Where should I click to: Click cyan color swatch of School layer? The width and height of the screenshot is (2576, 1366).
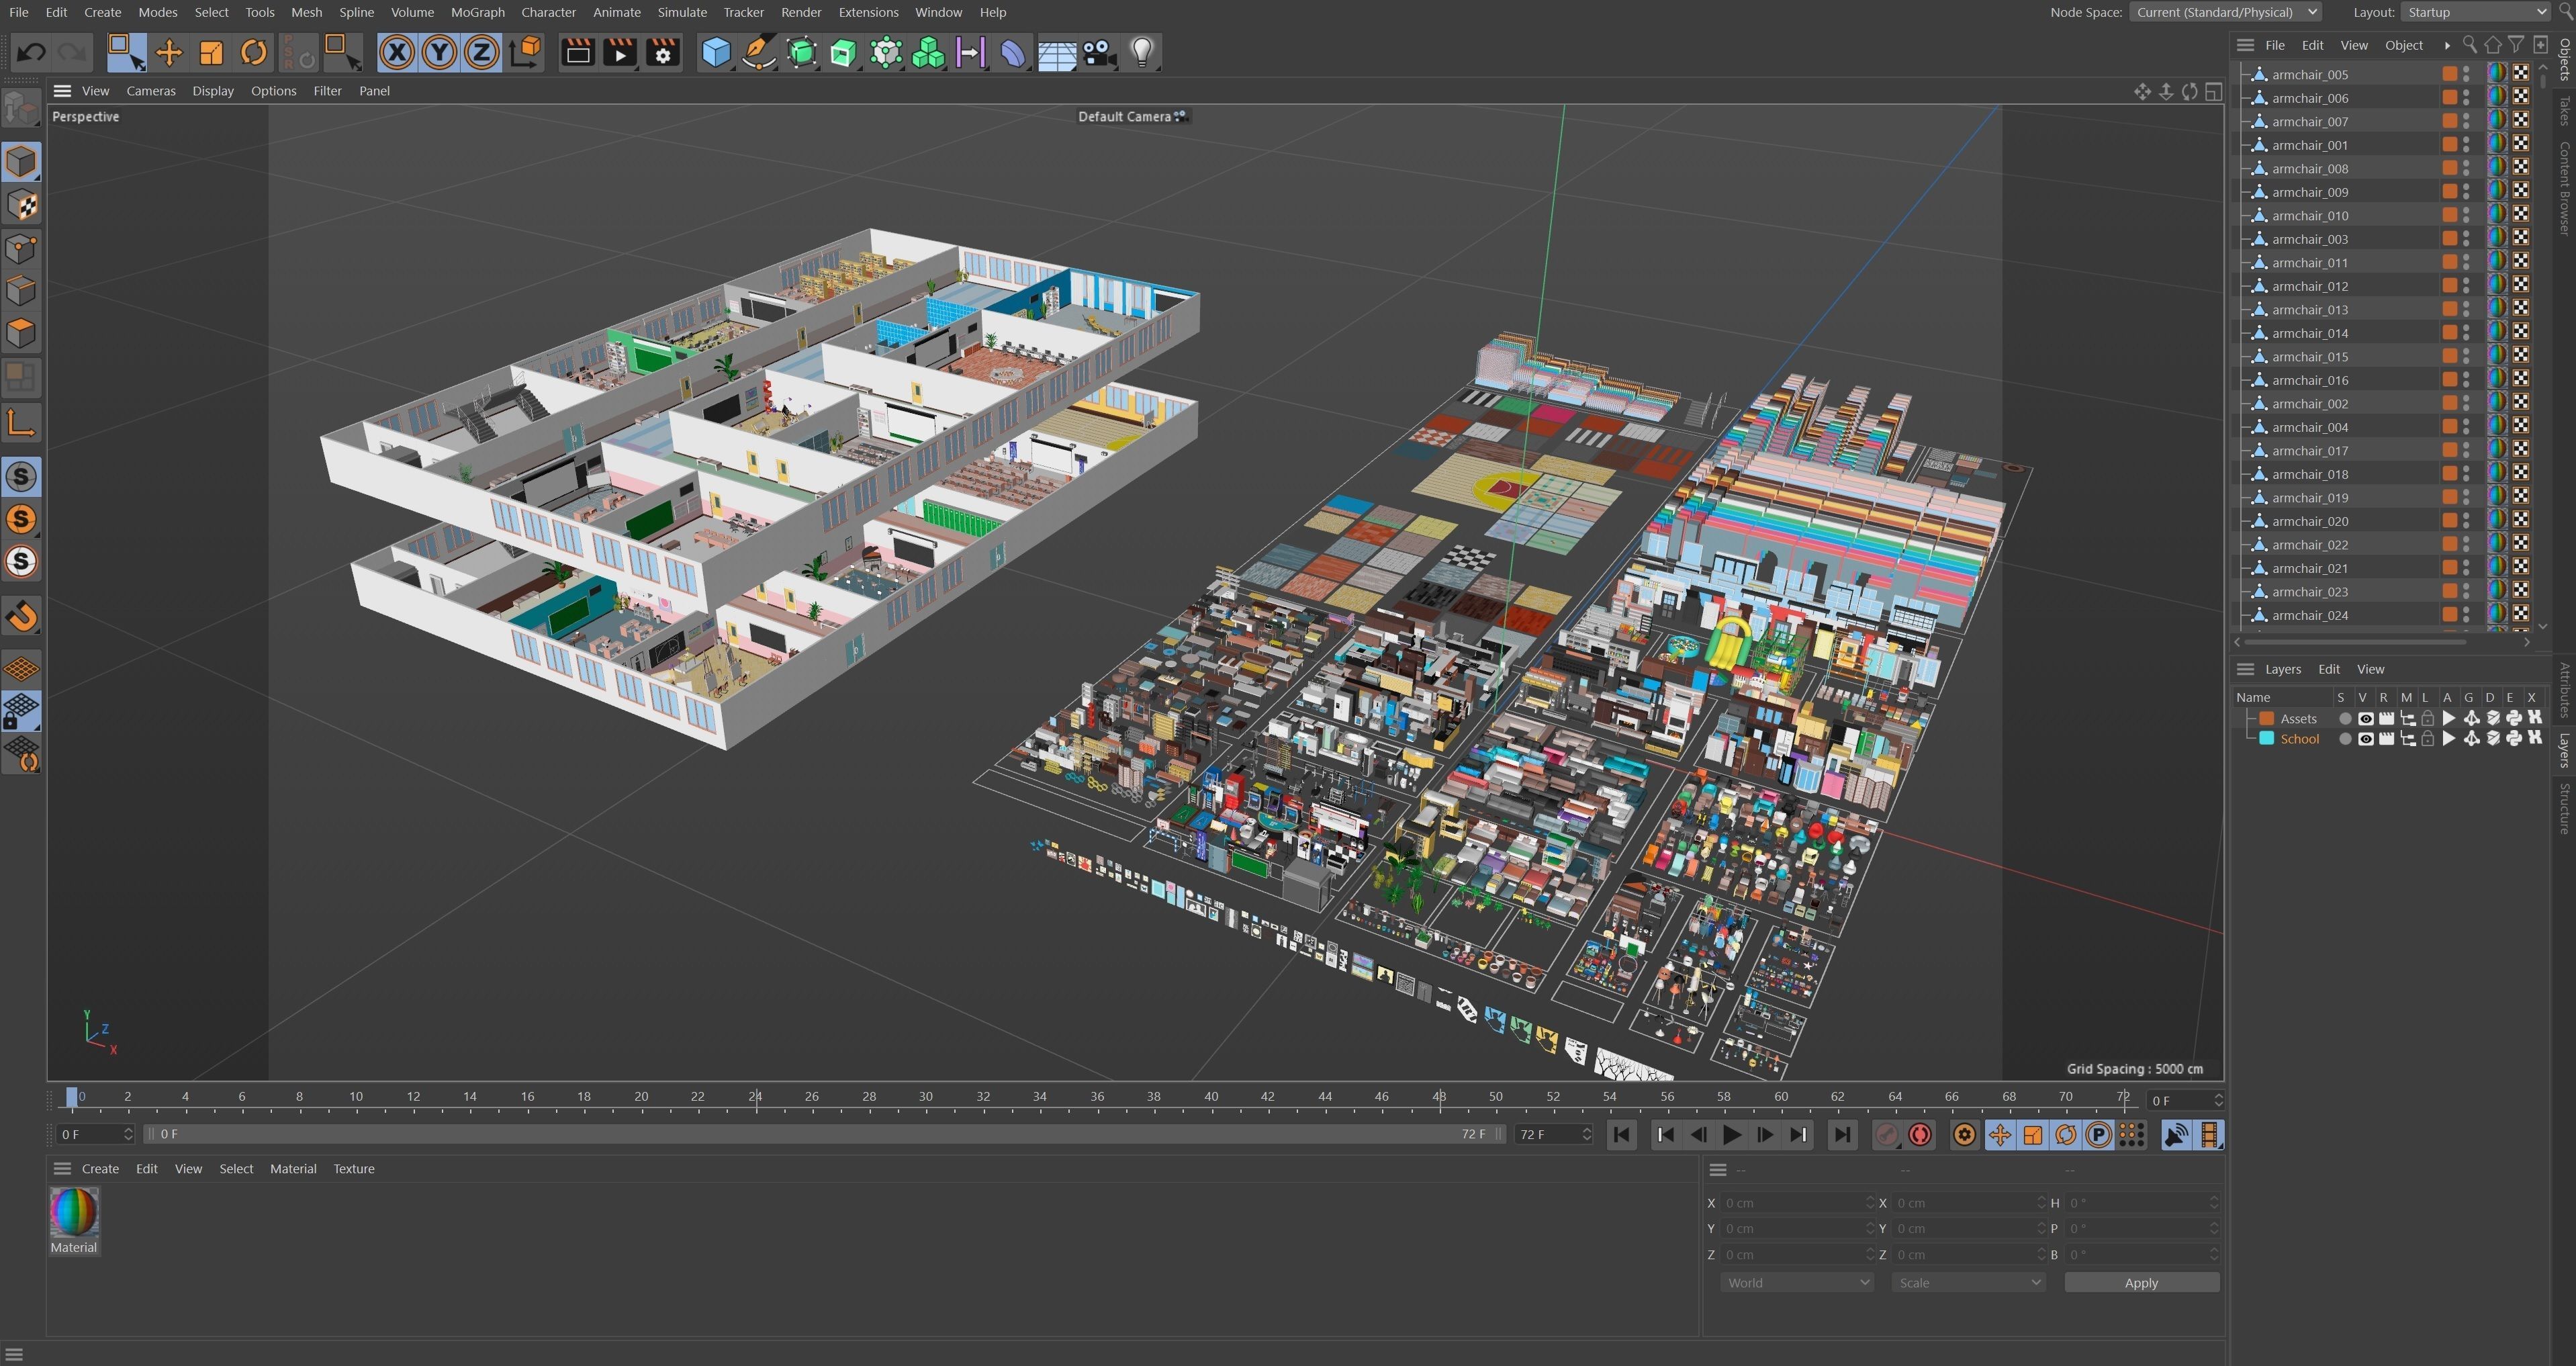2267,739
